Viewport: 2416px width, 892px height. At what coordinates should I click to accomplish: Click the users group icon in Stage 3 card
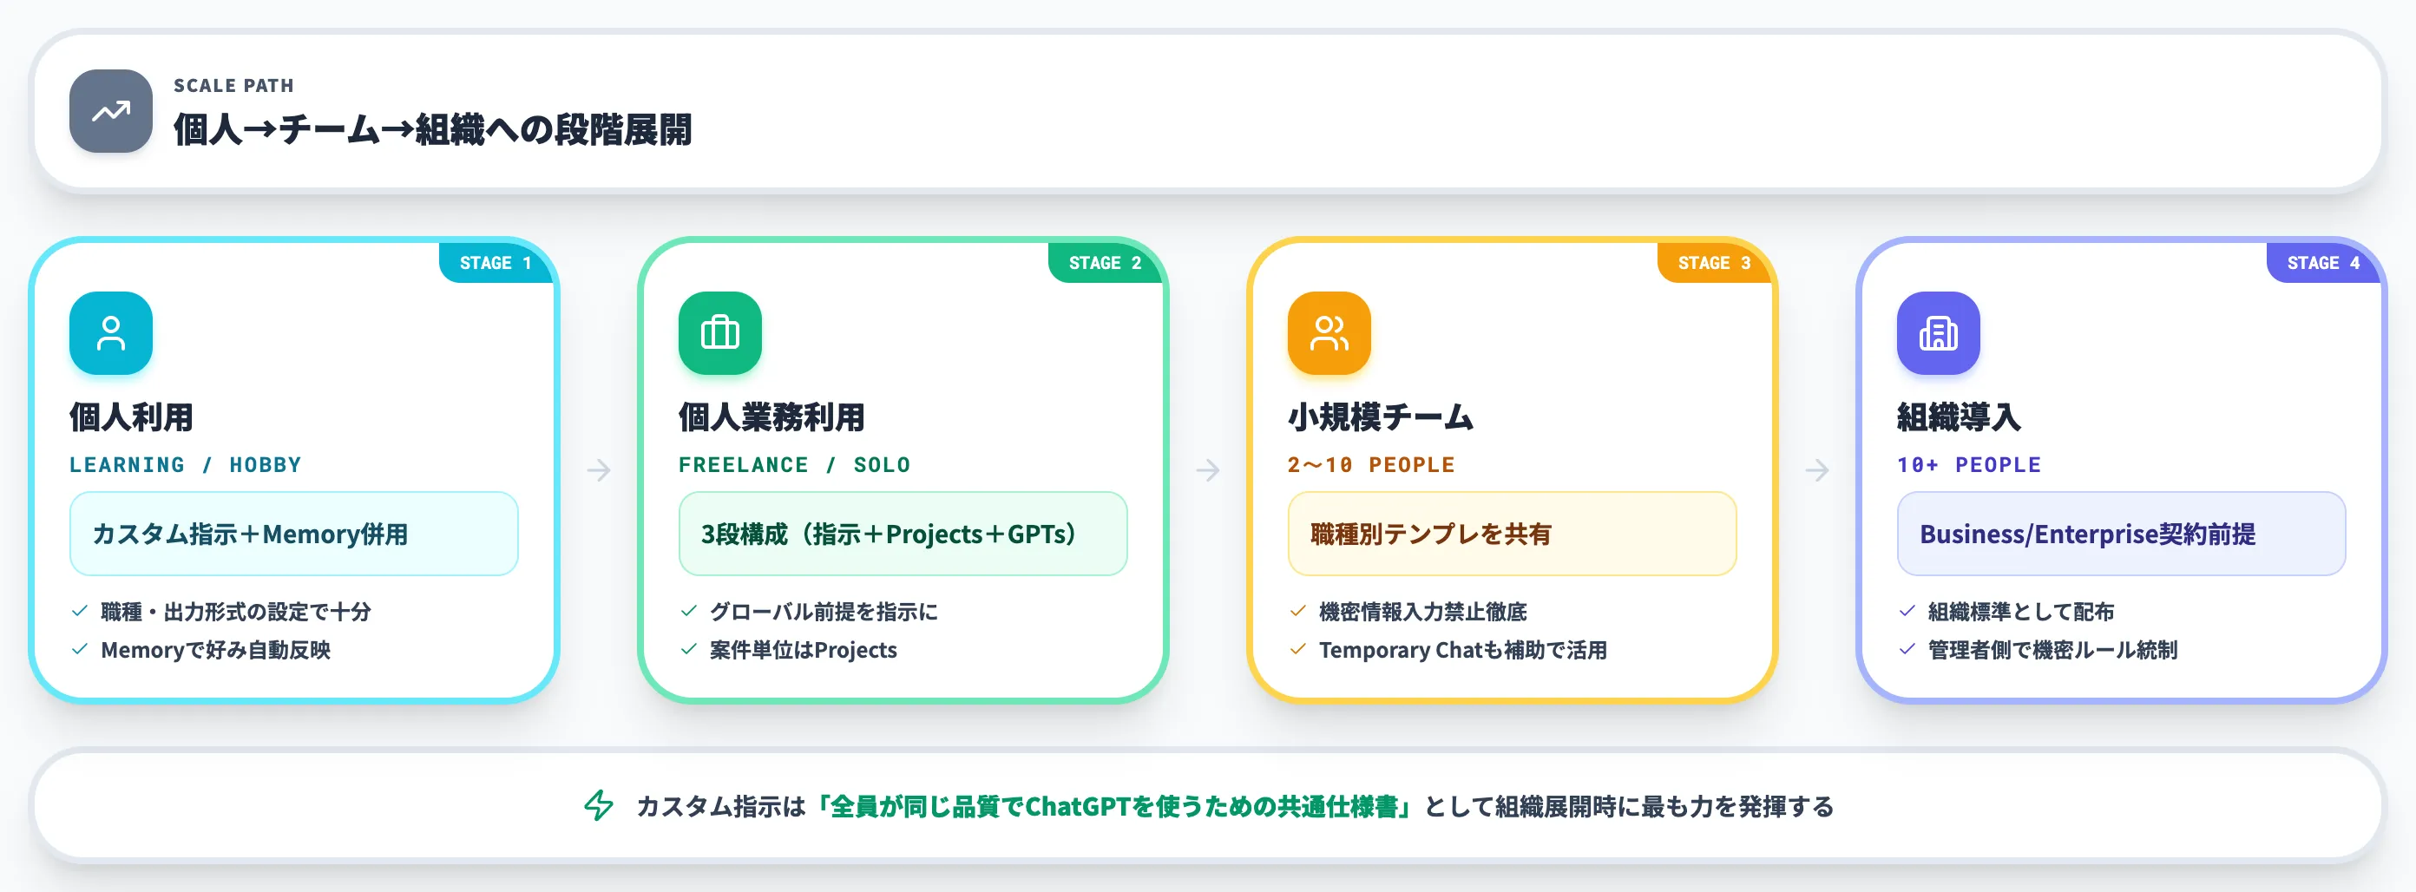tap(1329, 333)
